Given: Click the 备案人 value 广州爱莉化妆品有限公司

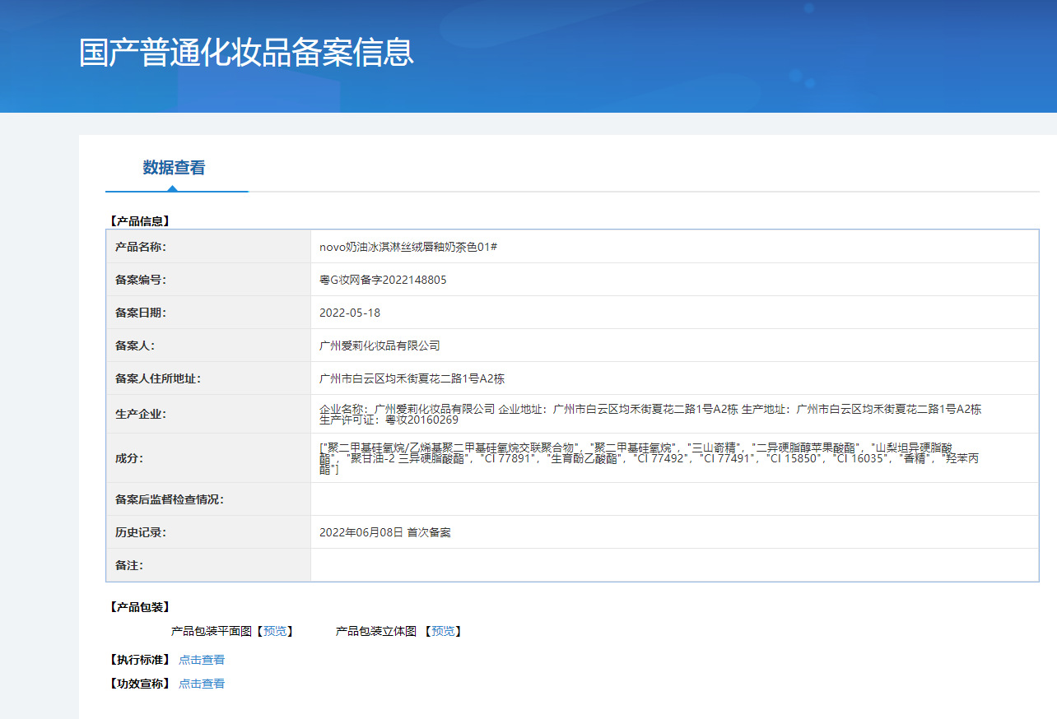Looking at the screenshot, I should pyautogui.click(x=379, y=346).
